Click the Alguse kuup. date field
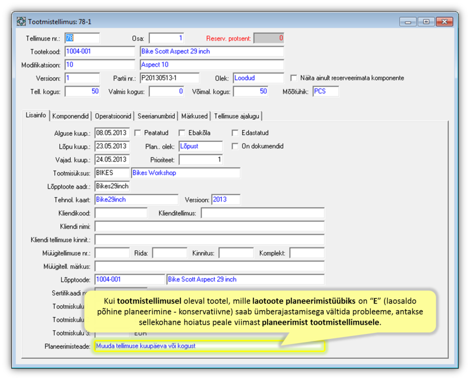470x380 pixels. (112, 133)
